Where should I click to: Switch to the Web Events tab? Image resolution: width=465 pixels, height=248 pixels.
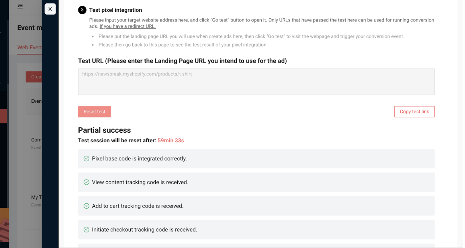30,47
